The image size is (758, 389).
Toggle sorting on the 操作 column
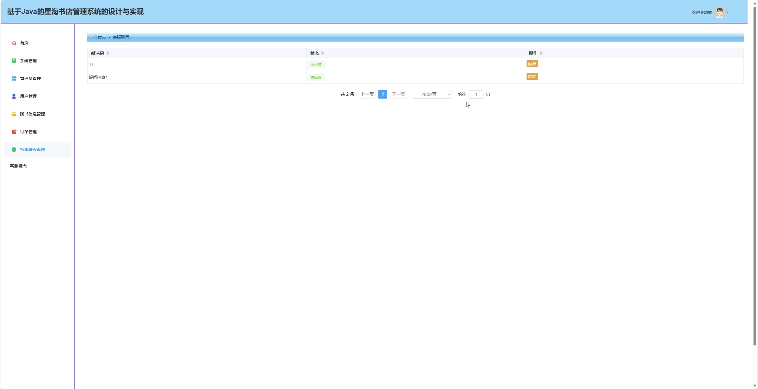tap(541, 53)
